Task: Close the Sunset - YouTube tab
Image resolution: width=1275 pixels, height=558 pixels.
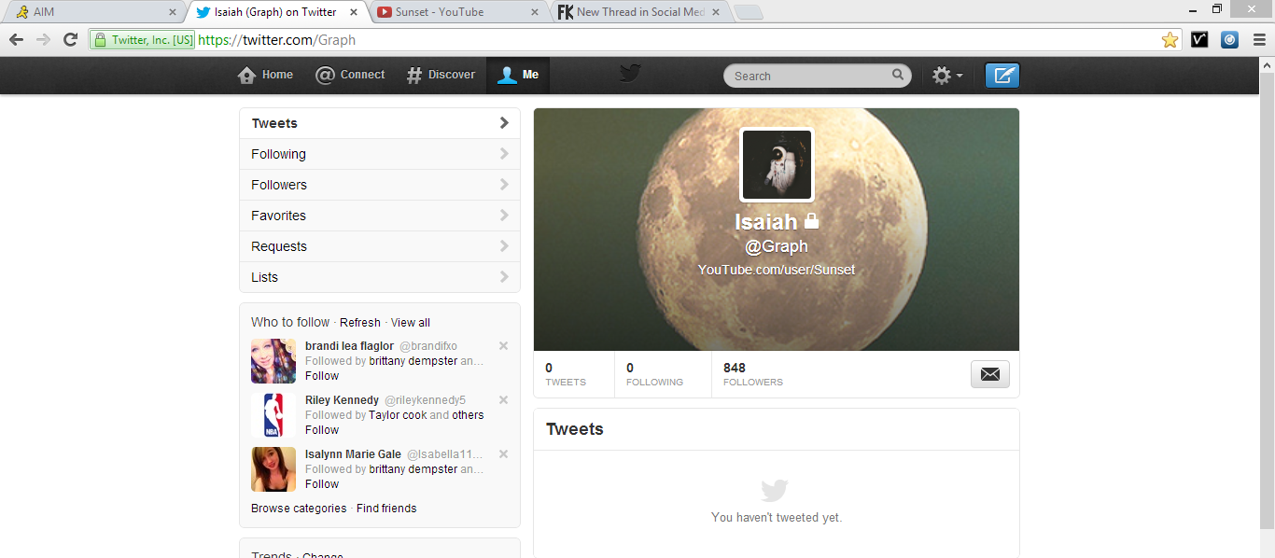Action: (x=535, y=12)
